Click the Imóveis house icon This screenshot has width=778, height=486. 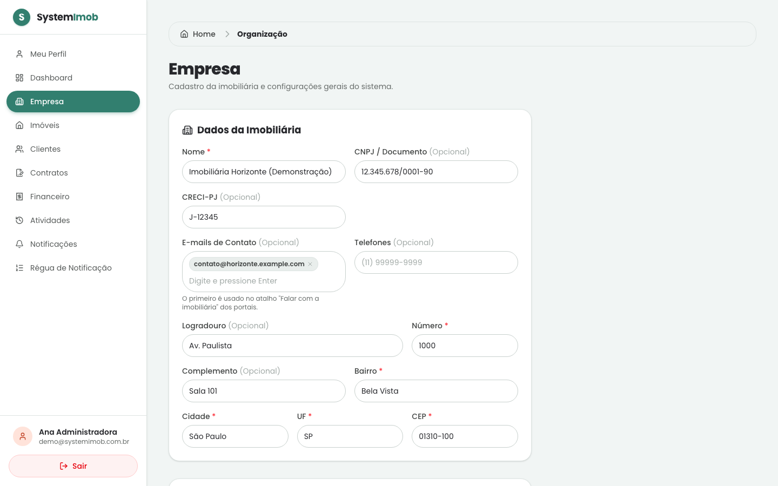pos(19,125)
